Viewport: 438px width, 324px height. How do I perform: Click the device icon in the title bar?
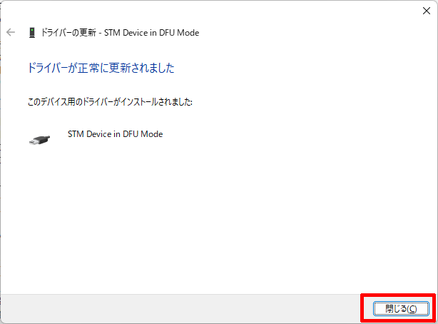[32, 32]
